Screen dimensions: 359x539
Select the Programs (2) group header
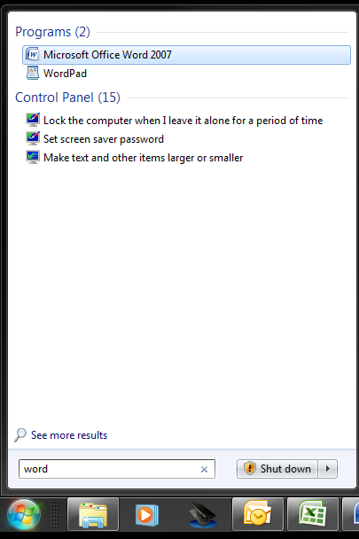[52, 32]
